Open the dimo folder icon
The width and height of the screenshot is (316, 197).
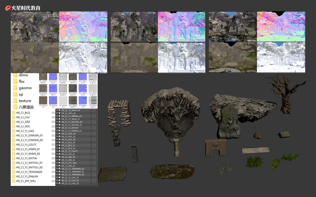click(15, 75)
